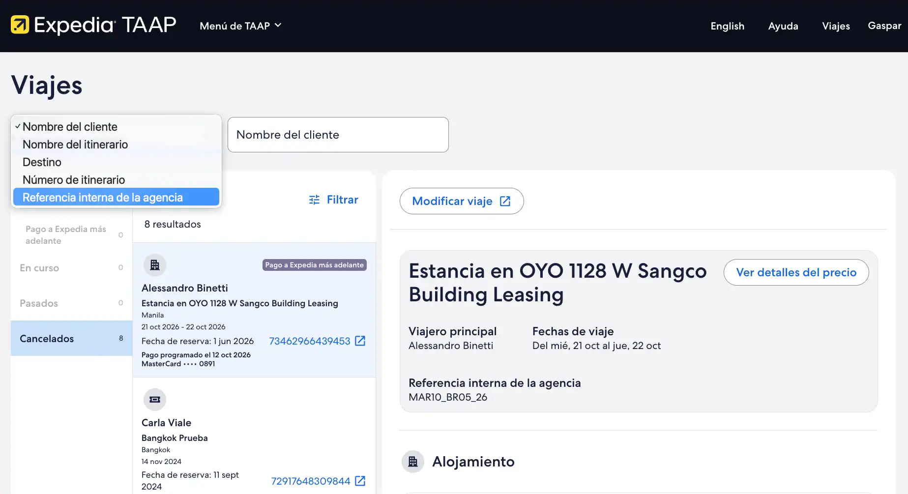Open Alessandro Binetti trip card

[254, 310]
